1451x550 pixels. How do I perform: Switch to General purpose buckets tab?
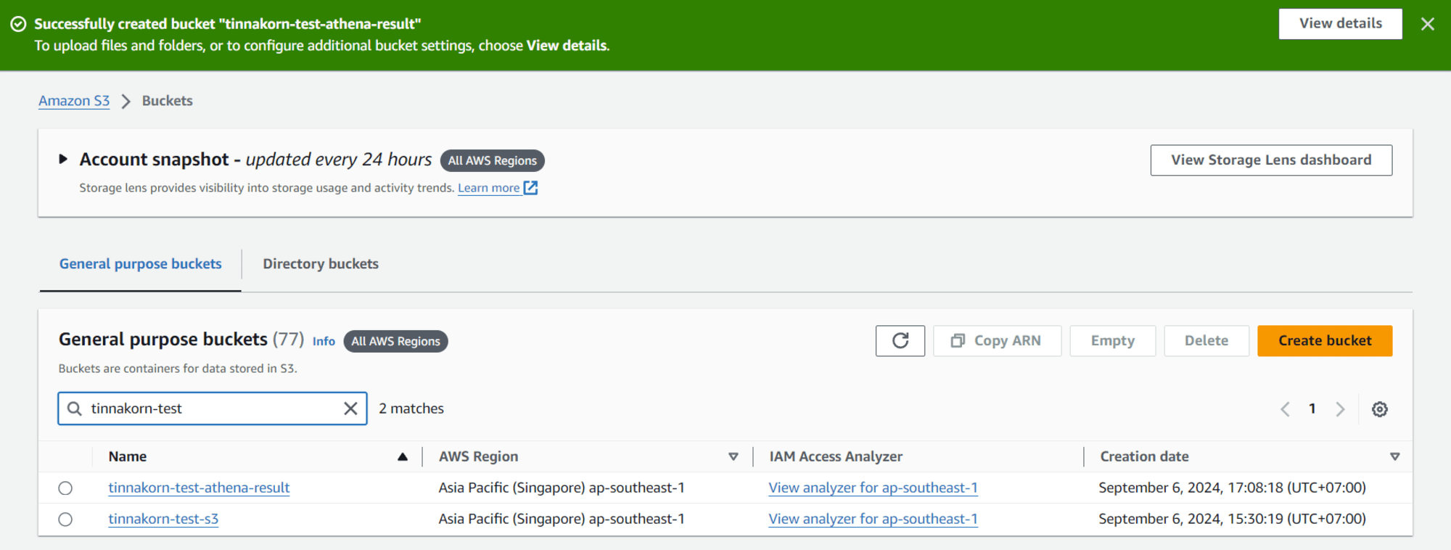pos(141,264)
